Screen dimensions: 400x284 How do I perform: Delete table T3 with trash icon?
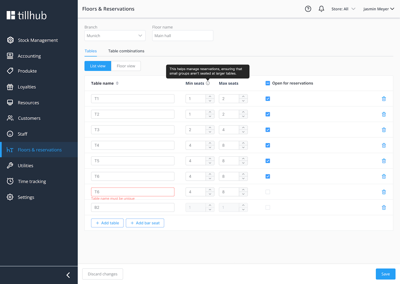click(384, 130)
